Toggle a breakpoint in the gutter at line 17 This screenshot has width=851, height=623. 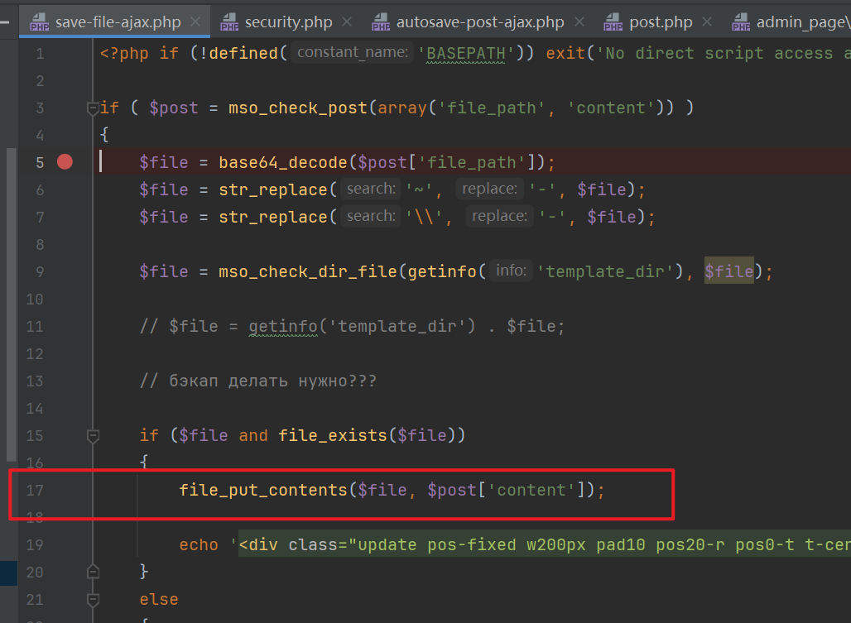pyautogui.click(x=65, y=490)
